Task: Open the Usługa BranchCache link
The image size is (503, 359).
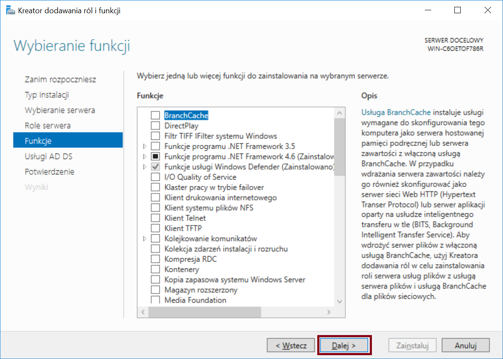Action: coord(396,112)
